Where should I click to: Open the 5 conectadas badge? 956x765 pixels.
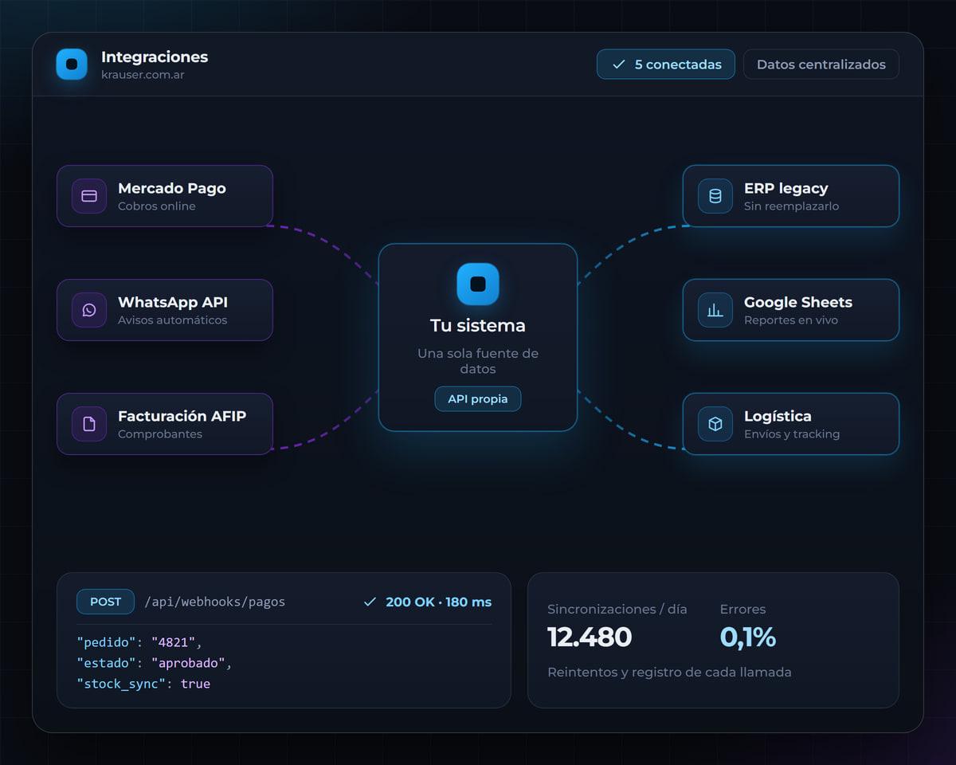pyautogui.click(x=666, y=65)
